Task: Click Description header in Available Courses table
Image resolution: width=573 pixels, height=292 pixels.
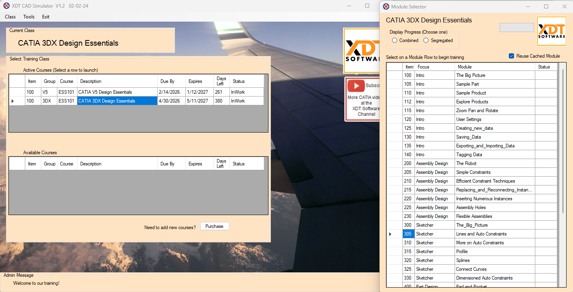Action: coord(117,164)
